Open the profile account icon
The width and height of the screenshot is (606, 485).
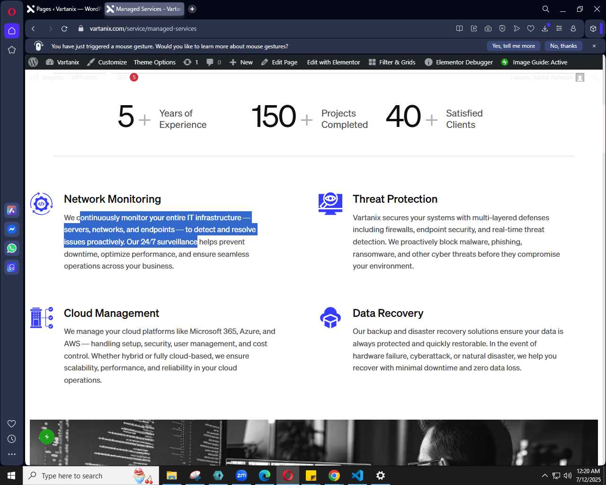point(573,28)
